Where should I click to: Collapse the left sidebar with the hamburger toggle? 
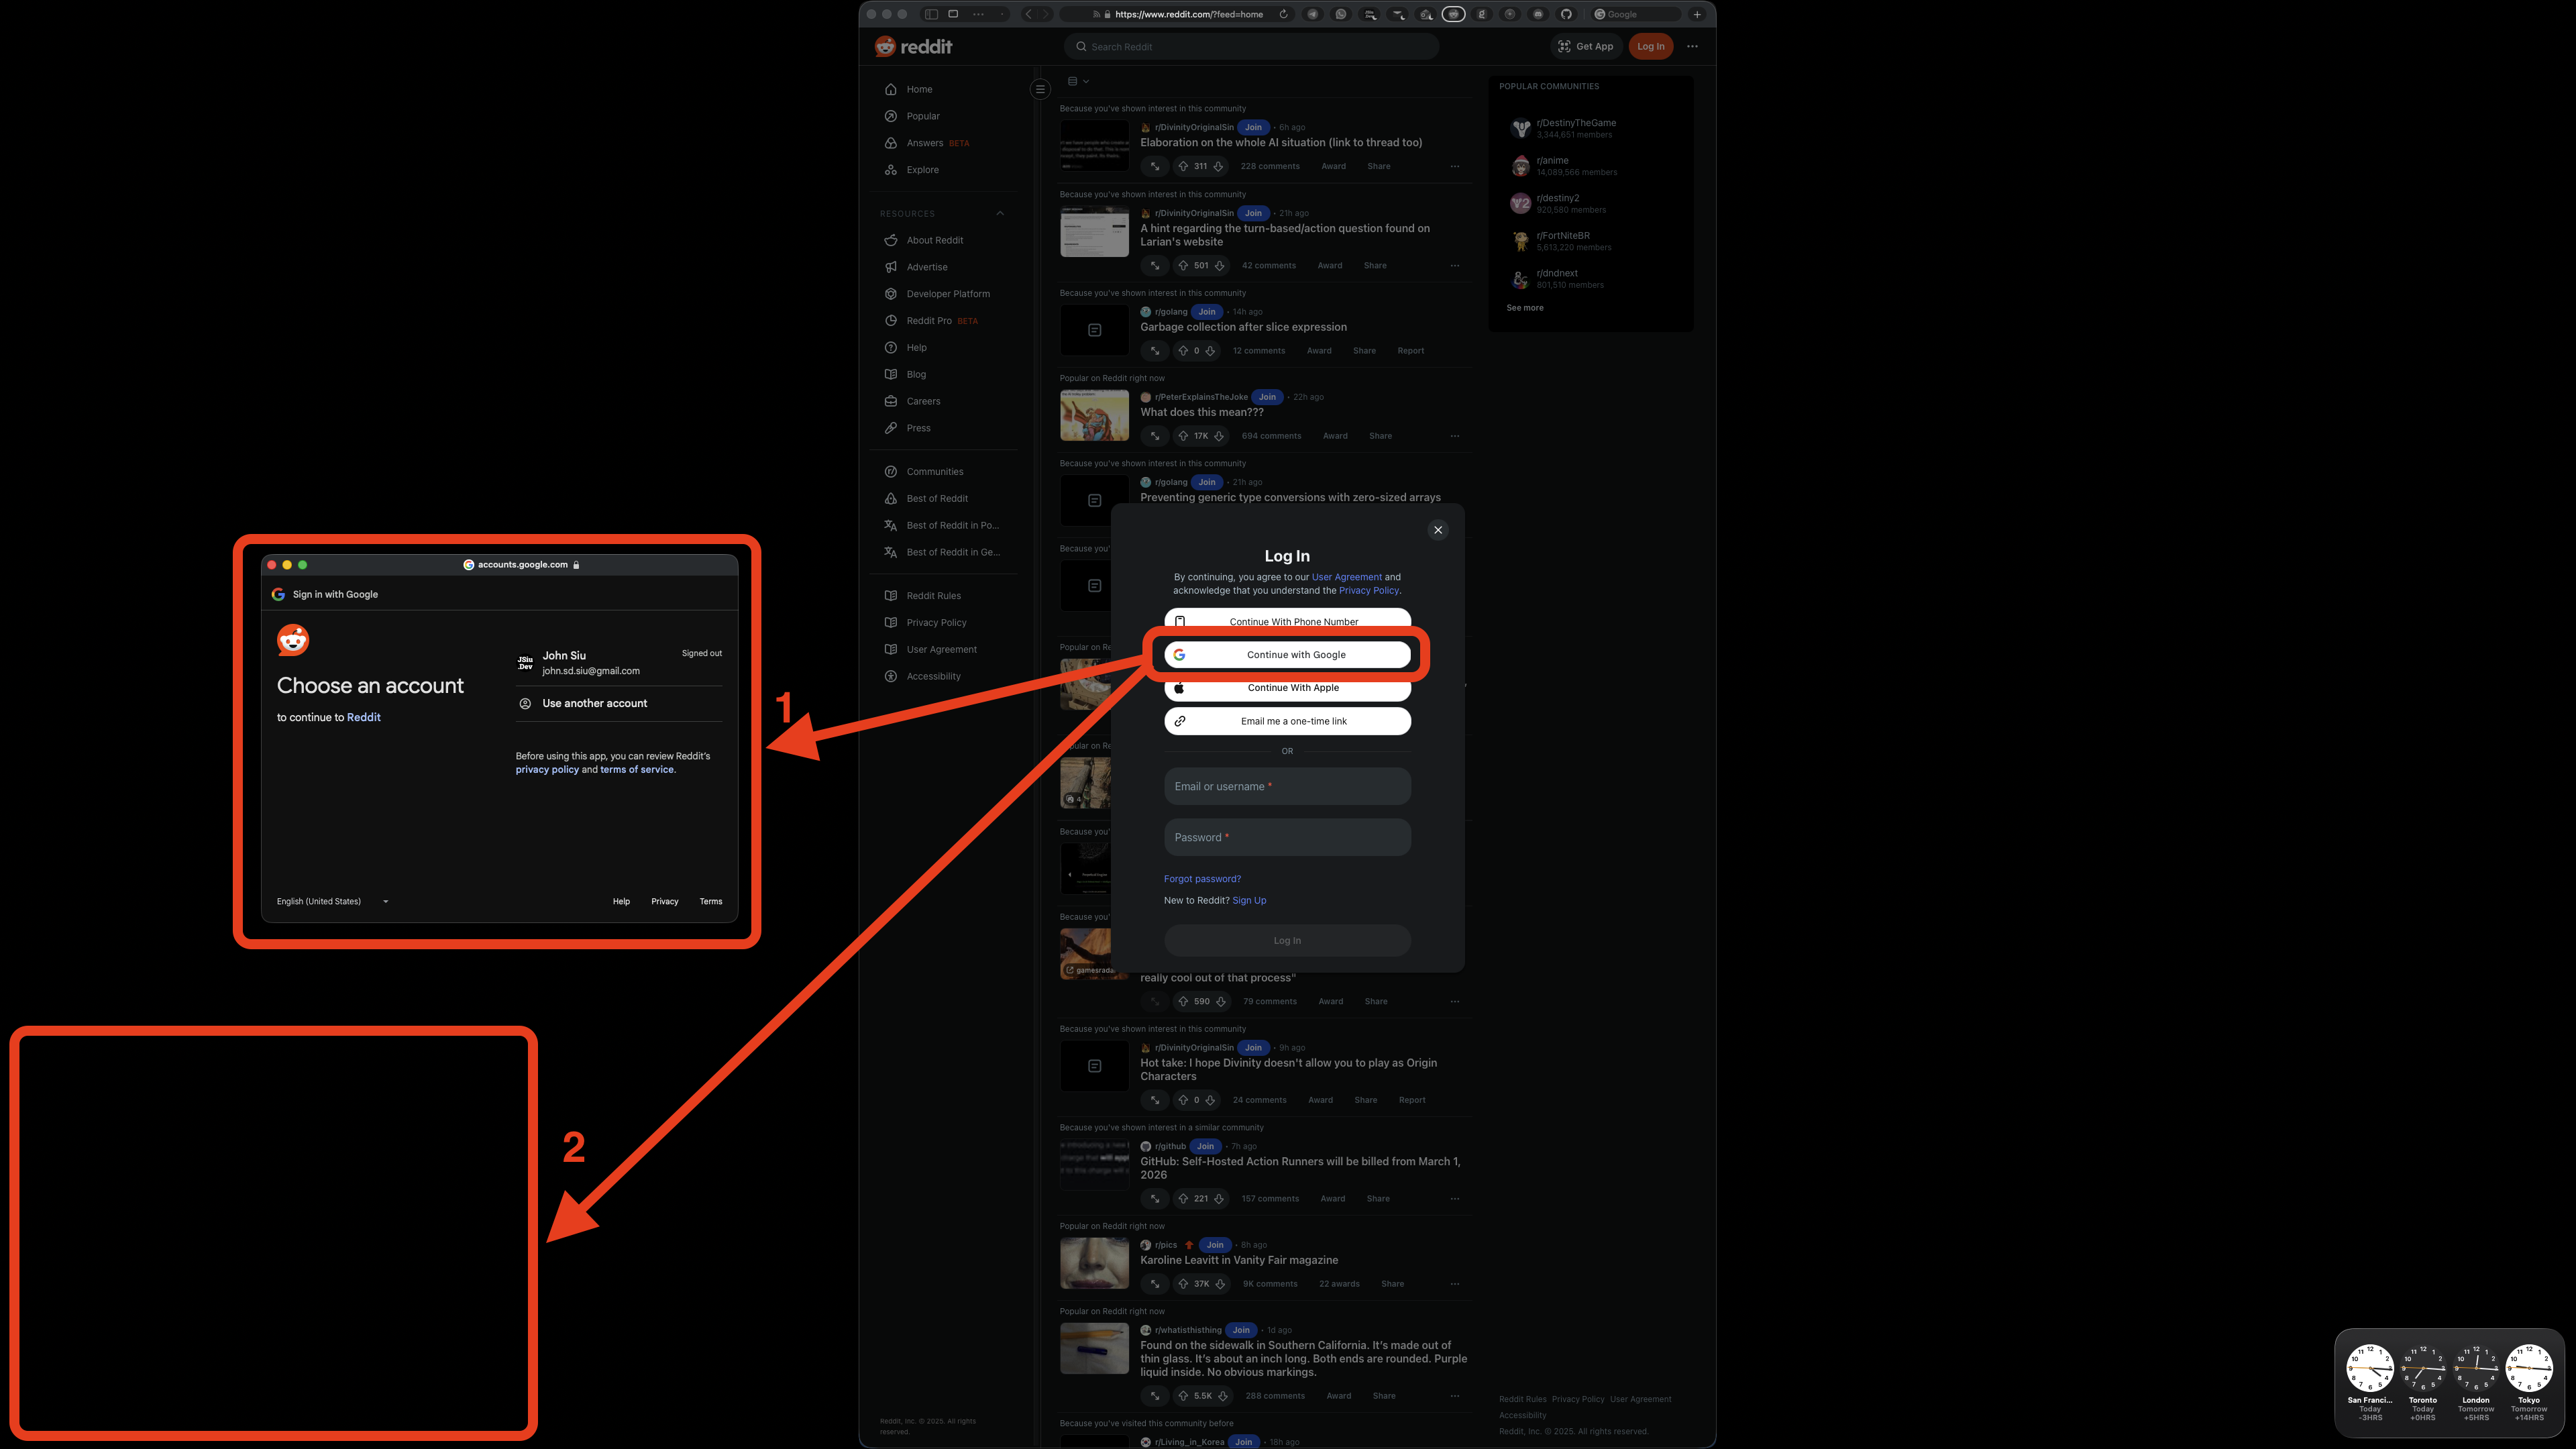point(1040,88)
